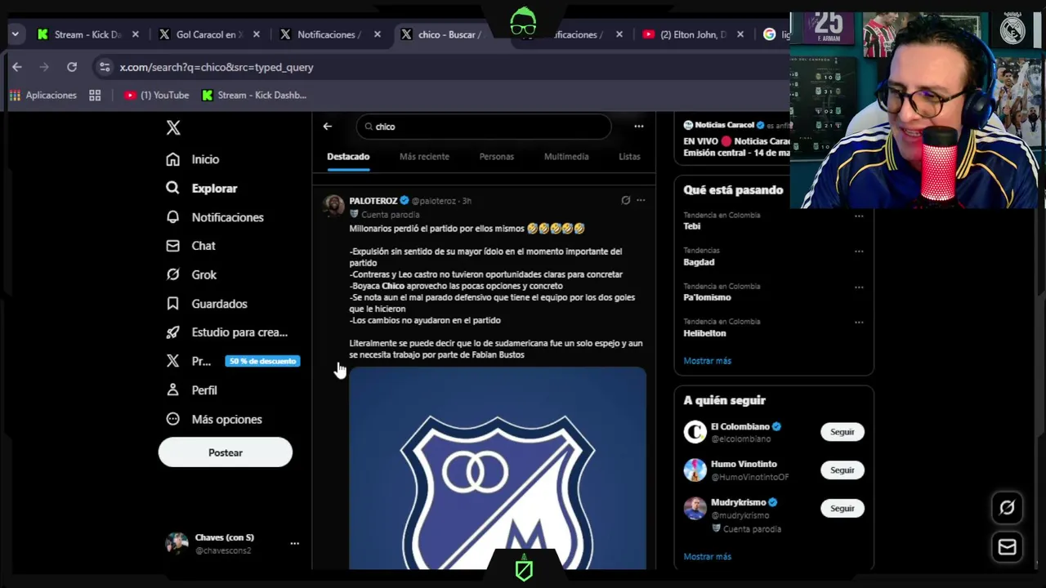Click the back arrow beside search box
The width and height of the screenshot is (1046, 588).
pyautogui.click(x=328, y=127)
